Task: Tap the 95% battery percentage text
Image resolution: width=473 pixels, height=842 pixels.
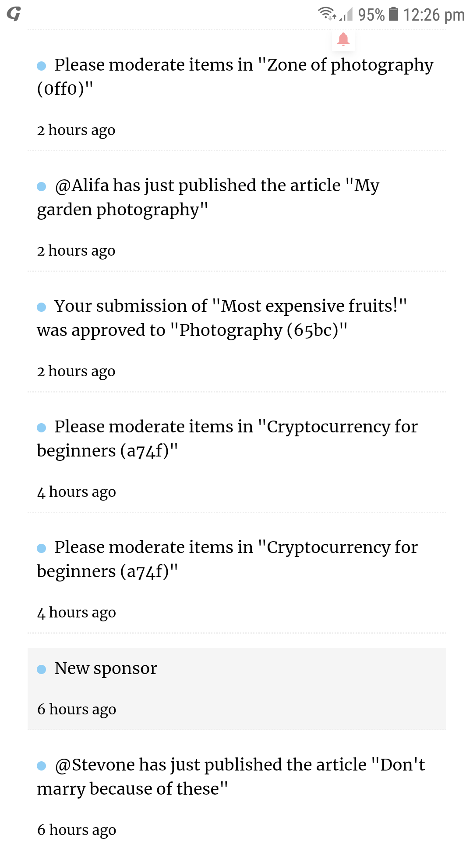Action: (371, 15)
